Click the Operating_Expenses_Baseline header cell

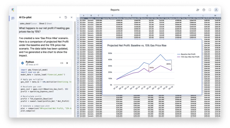(112, 18)
